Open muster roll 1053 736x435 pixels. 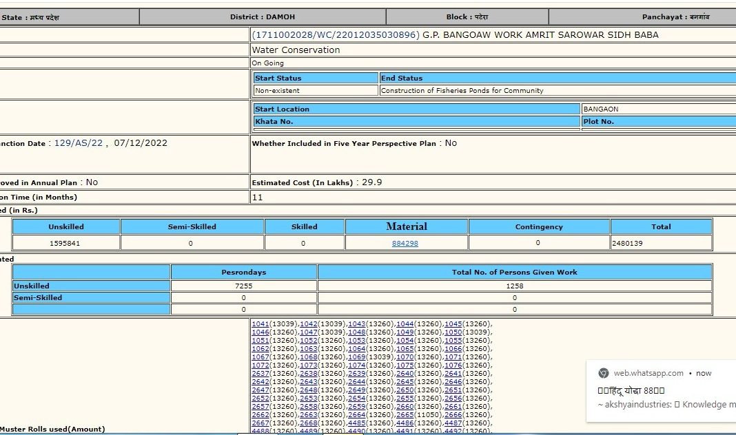pyautogui.click(x=357, y=341)
